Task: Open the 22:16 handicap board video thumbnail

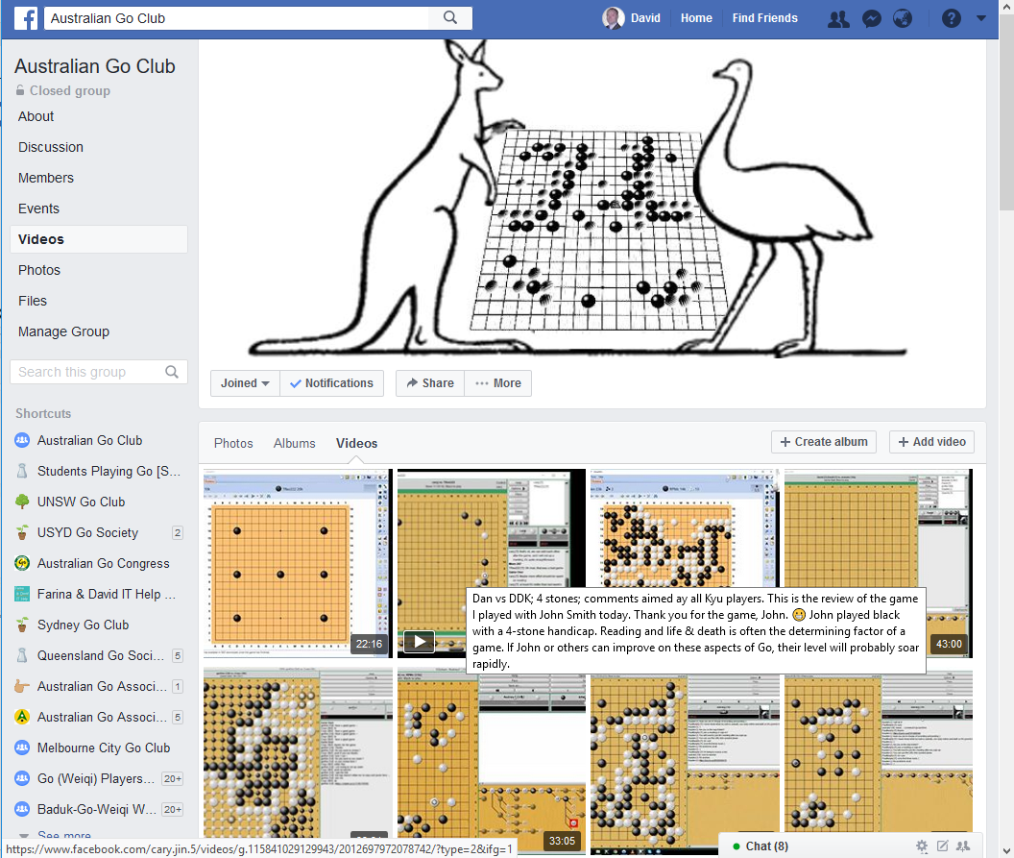Action: tap(298, 563)
